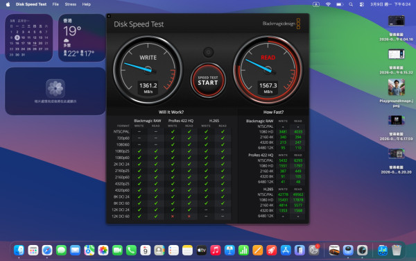The height and width of the screenshot is (261, 416).
Task: Show battery status in menu bar
Action: coord(340,4)
